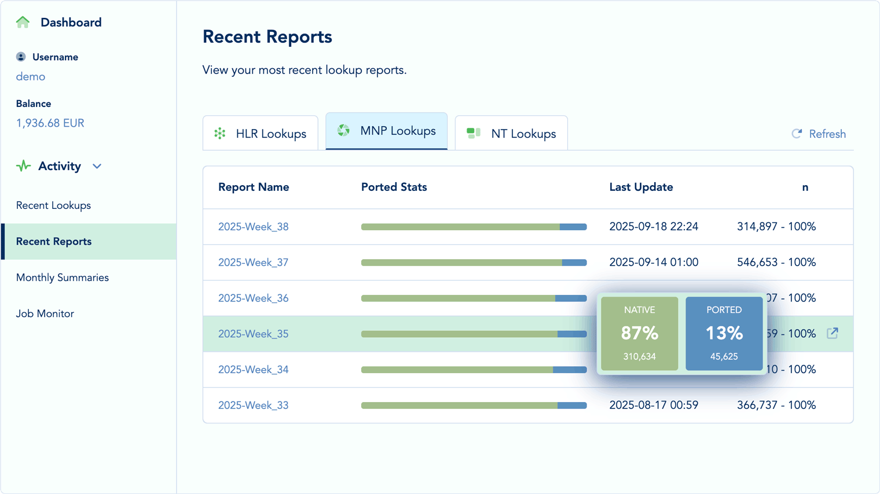Image resolution: width=880 pixels, height=494 pixels.
Task: Click the green NATIVE 87% stat card
Action: (x=639, y=333)
